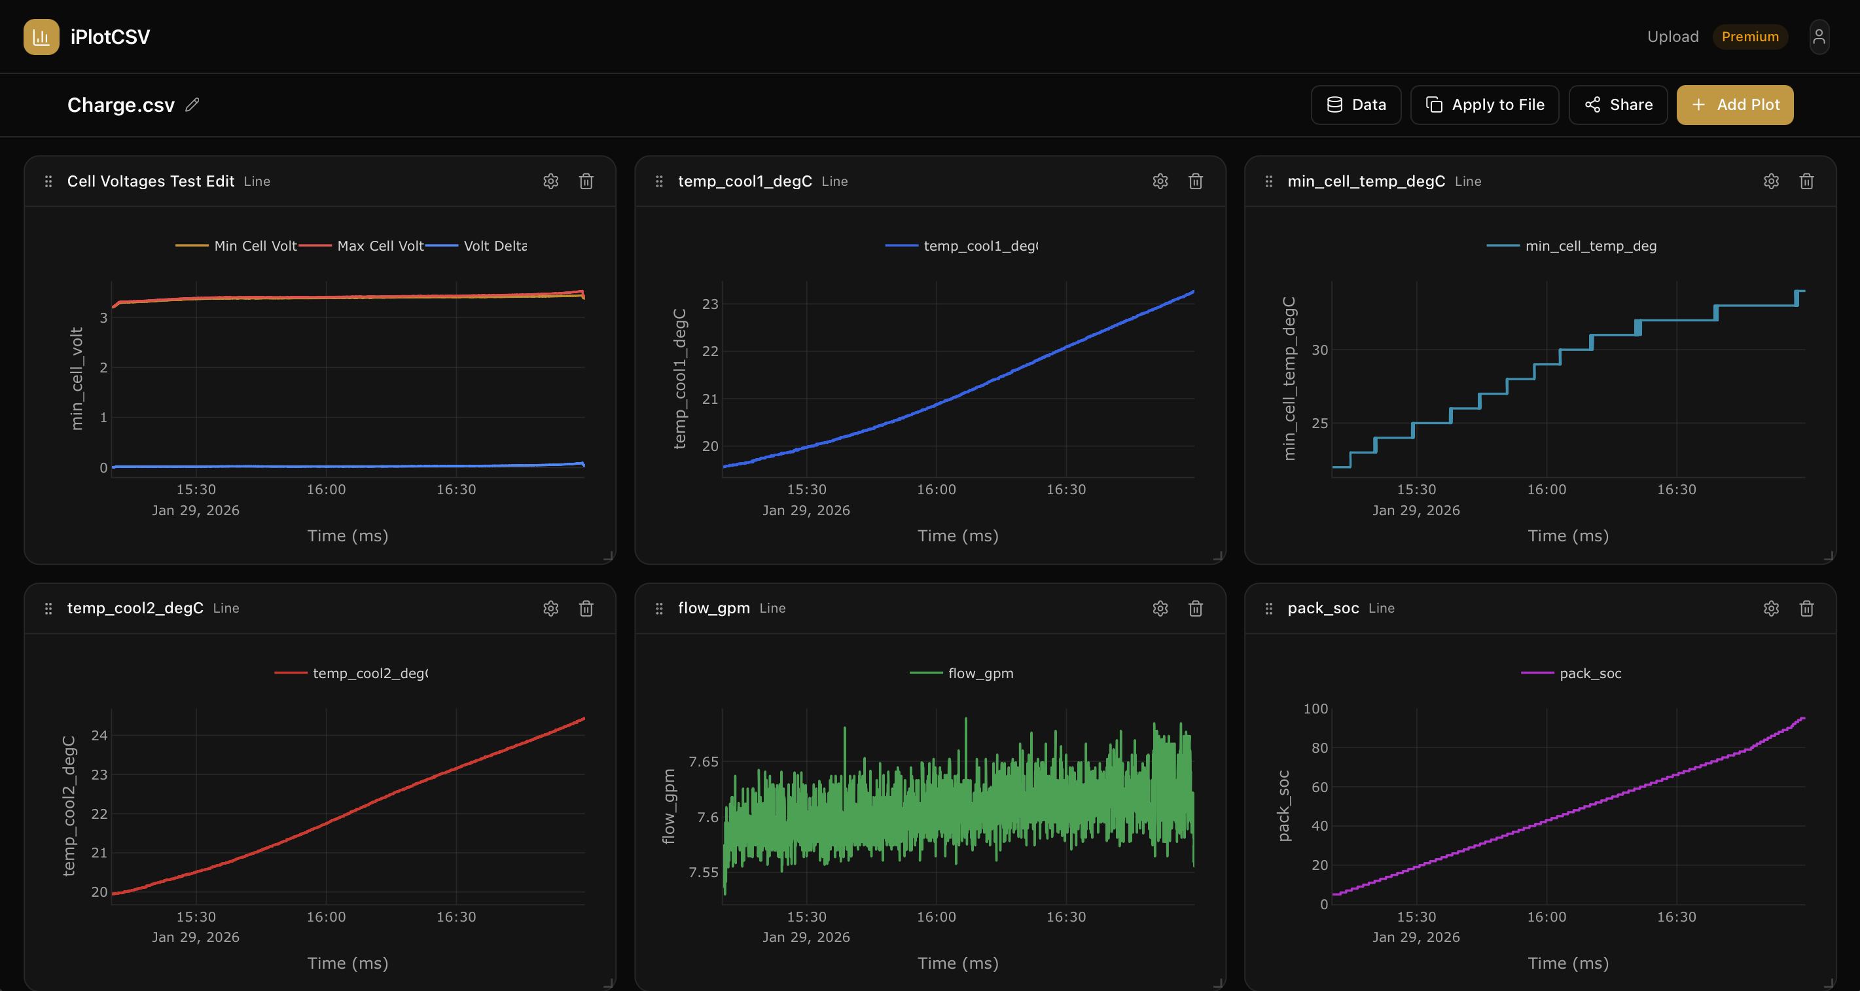Click the Premium badge
Screen dimensions: 1860x991
tap(1749, 37)
